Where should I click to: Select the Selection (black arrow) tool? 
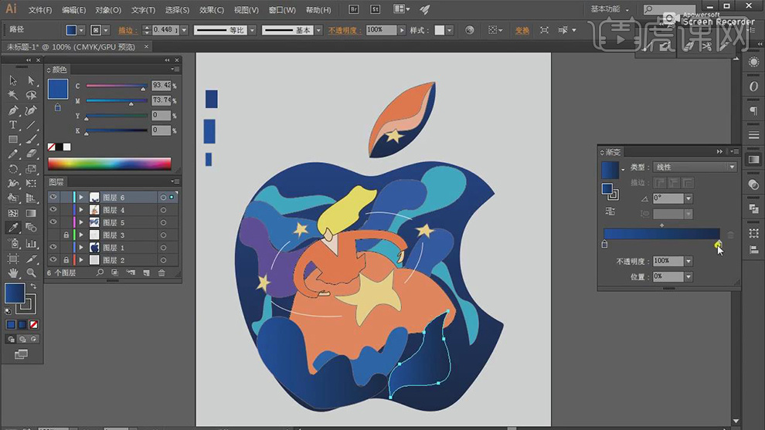13,80
